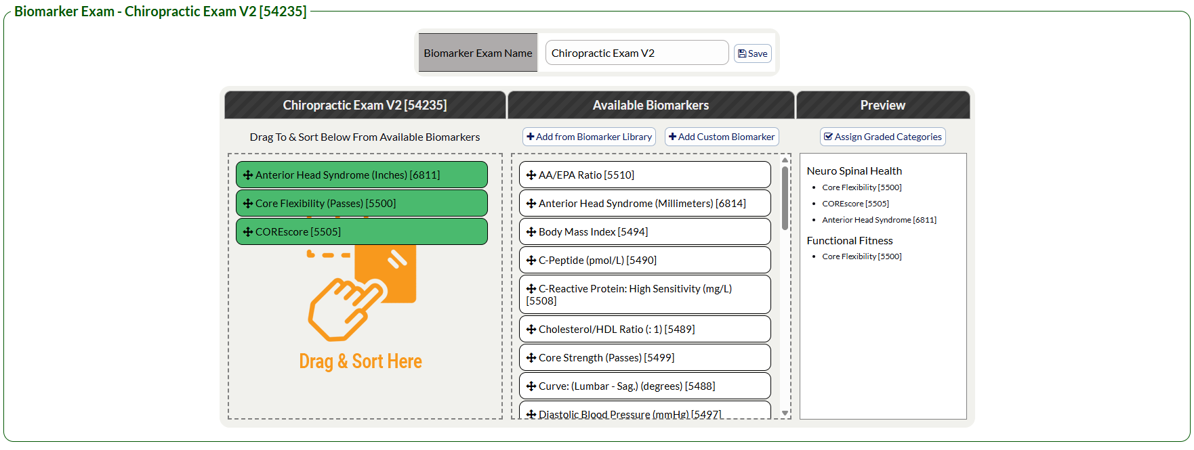Screen dimensions: 1194x450
Task: Click move icon on Anterior Head Syndrome (Inches)
Action: pos(248,175)
